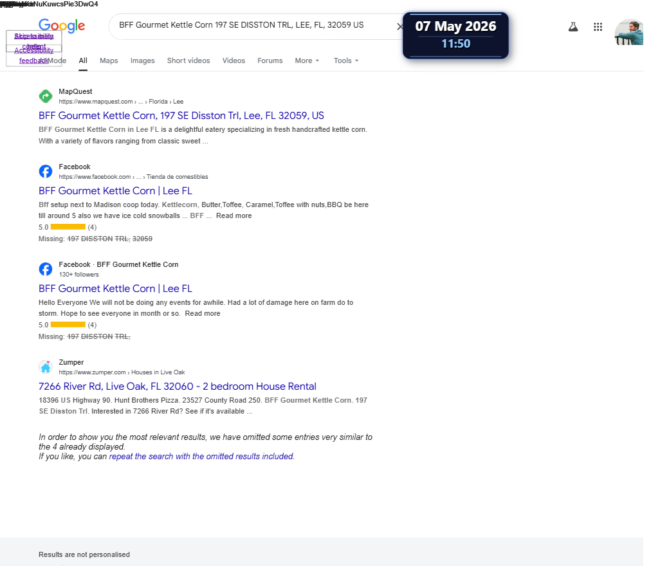Click the Results are not personalised text

84,555
